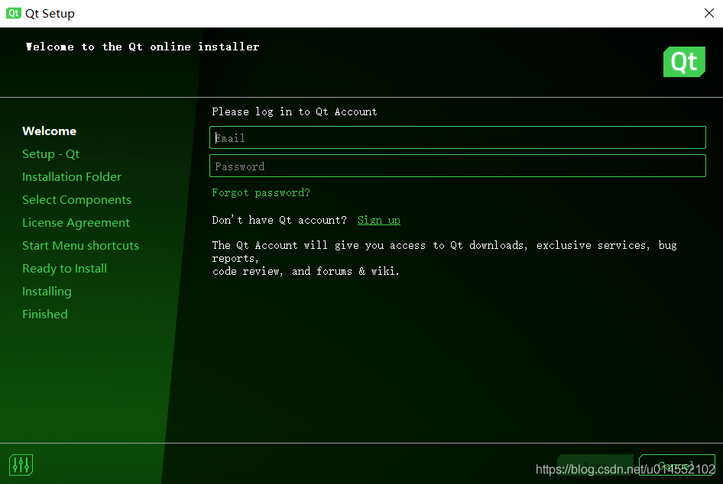Select the Ready to Install step
Viewport: 723px width, 484px height.
click(x=64, y=269)
